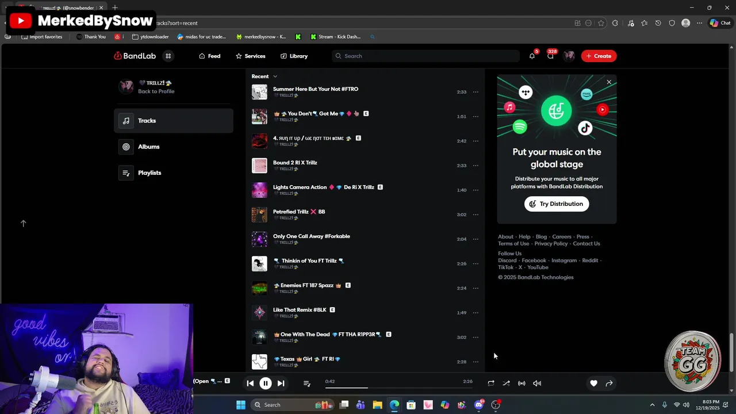Open Microsoft Store from the taskbar
736x414 pixels.
point(411,405)
